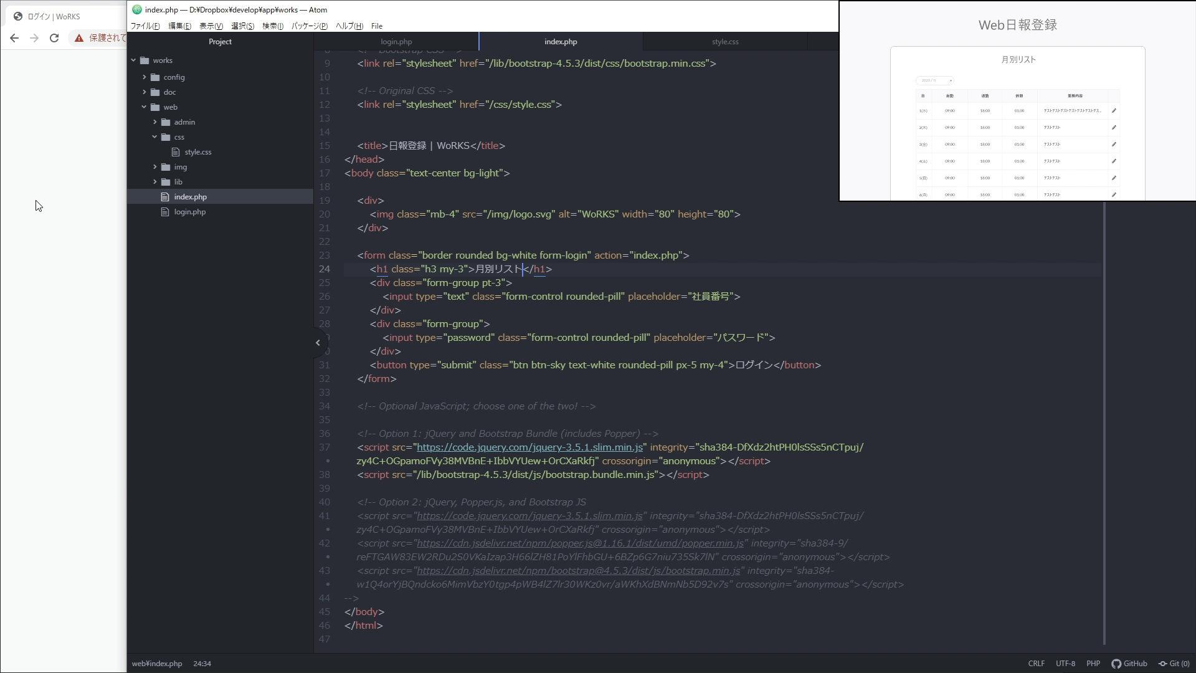Expand the lib folder chevron
This screenshot has width=1196, height=673.
155,182
